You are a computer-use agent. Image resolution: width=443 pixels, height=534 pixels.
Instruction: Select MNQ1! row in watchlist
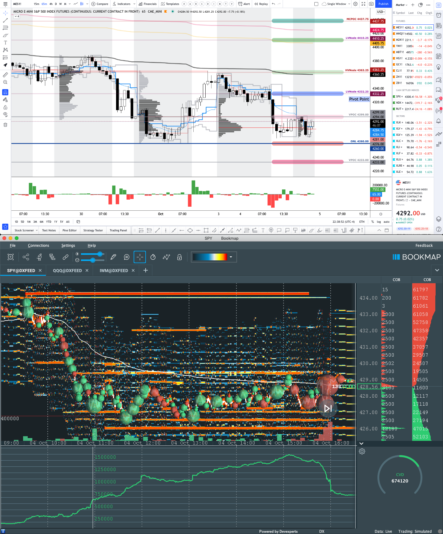click(x=413, y=34)
